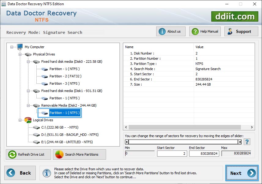Click the Refresh Drive List icon
Screen dimensions: 262x184
[x=12, y=154]
